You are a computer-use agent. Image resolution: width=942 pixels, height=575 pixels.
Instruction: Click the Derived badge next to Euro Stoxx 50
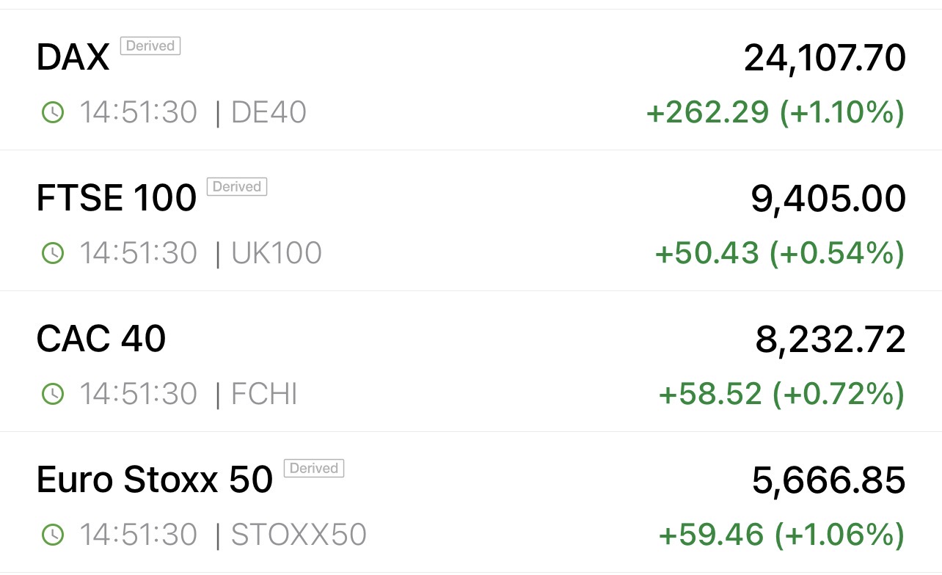pyautogui.click(x=314, y=469)
